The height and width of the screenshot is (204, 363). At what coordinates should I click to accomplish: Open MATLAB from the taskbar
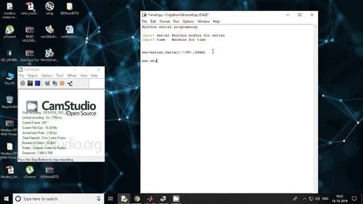click(x=150, y=199)
